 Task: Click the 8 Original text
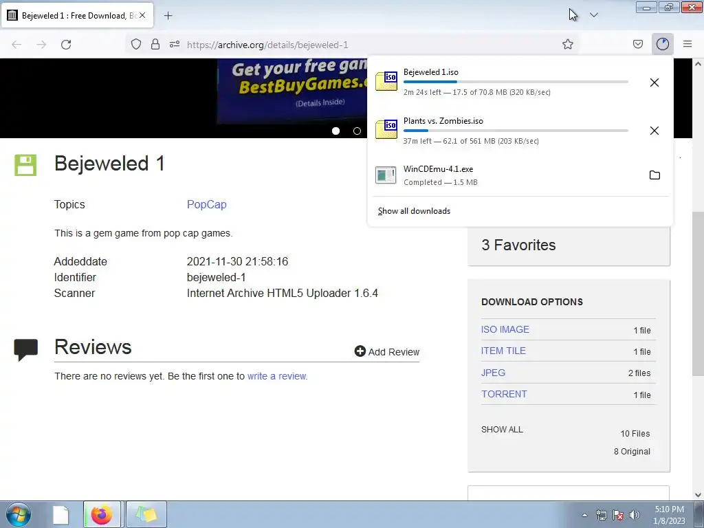coord(632,452)
